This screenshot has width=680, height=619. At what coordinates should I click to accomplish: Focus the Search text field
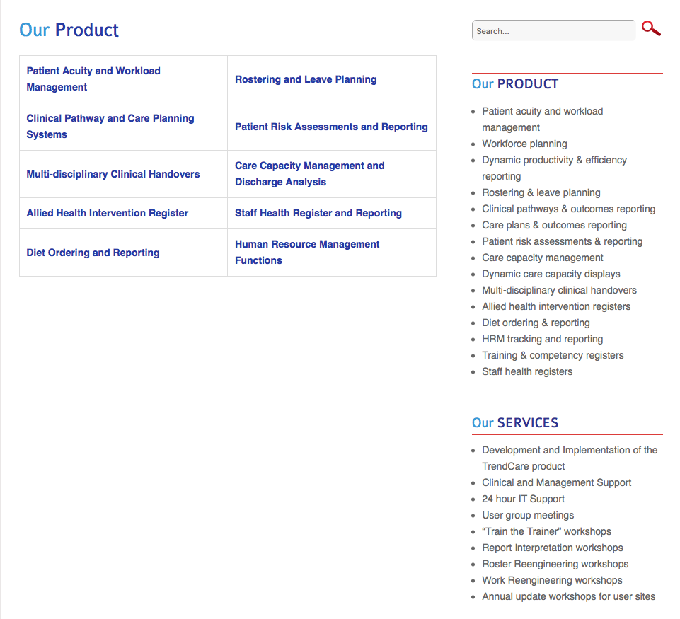coord(553,31)
